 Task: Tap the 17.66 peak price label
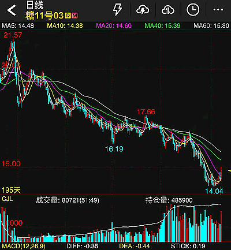(x=146, y=112)
